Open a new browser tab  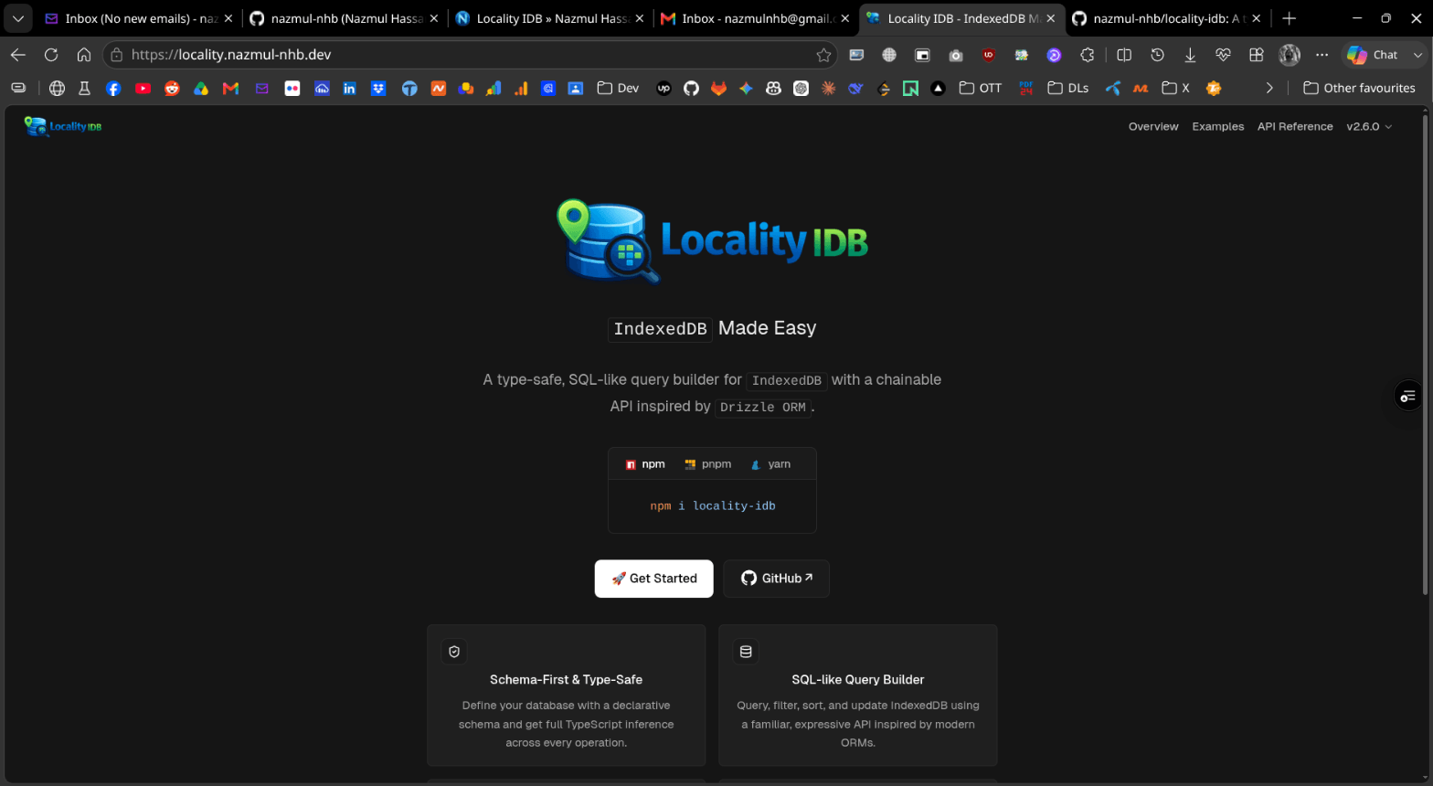pos(1290,18)
